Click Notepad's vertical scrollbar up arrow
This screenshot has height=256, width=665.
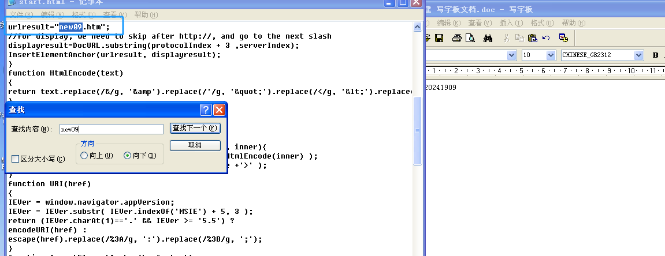417,27
